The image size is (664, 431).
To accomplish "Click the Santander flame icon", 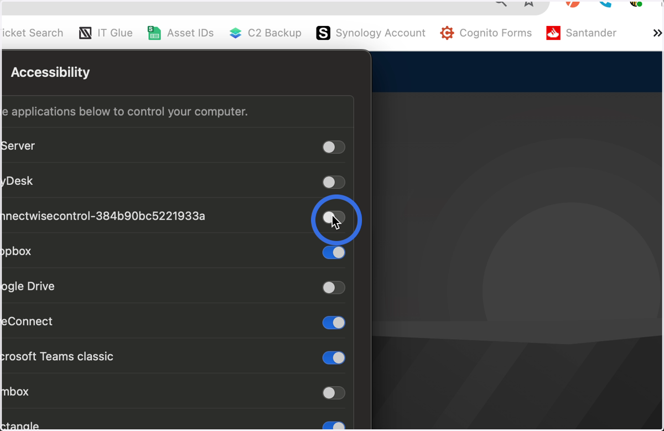I will pos(553,33).
